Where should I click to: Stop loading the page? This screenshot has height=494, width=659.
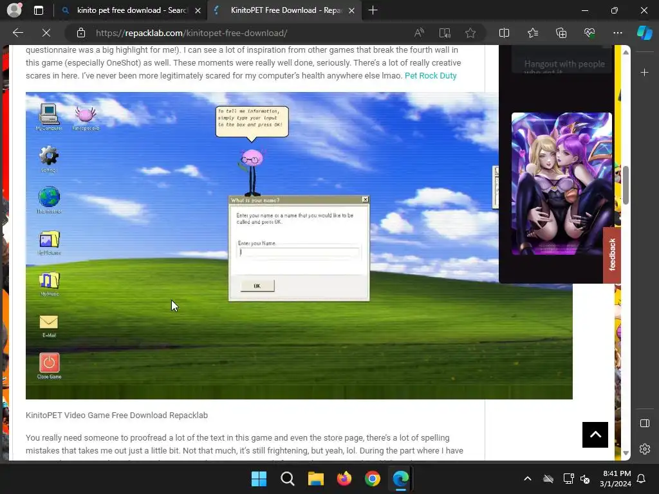click(46, 33)
